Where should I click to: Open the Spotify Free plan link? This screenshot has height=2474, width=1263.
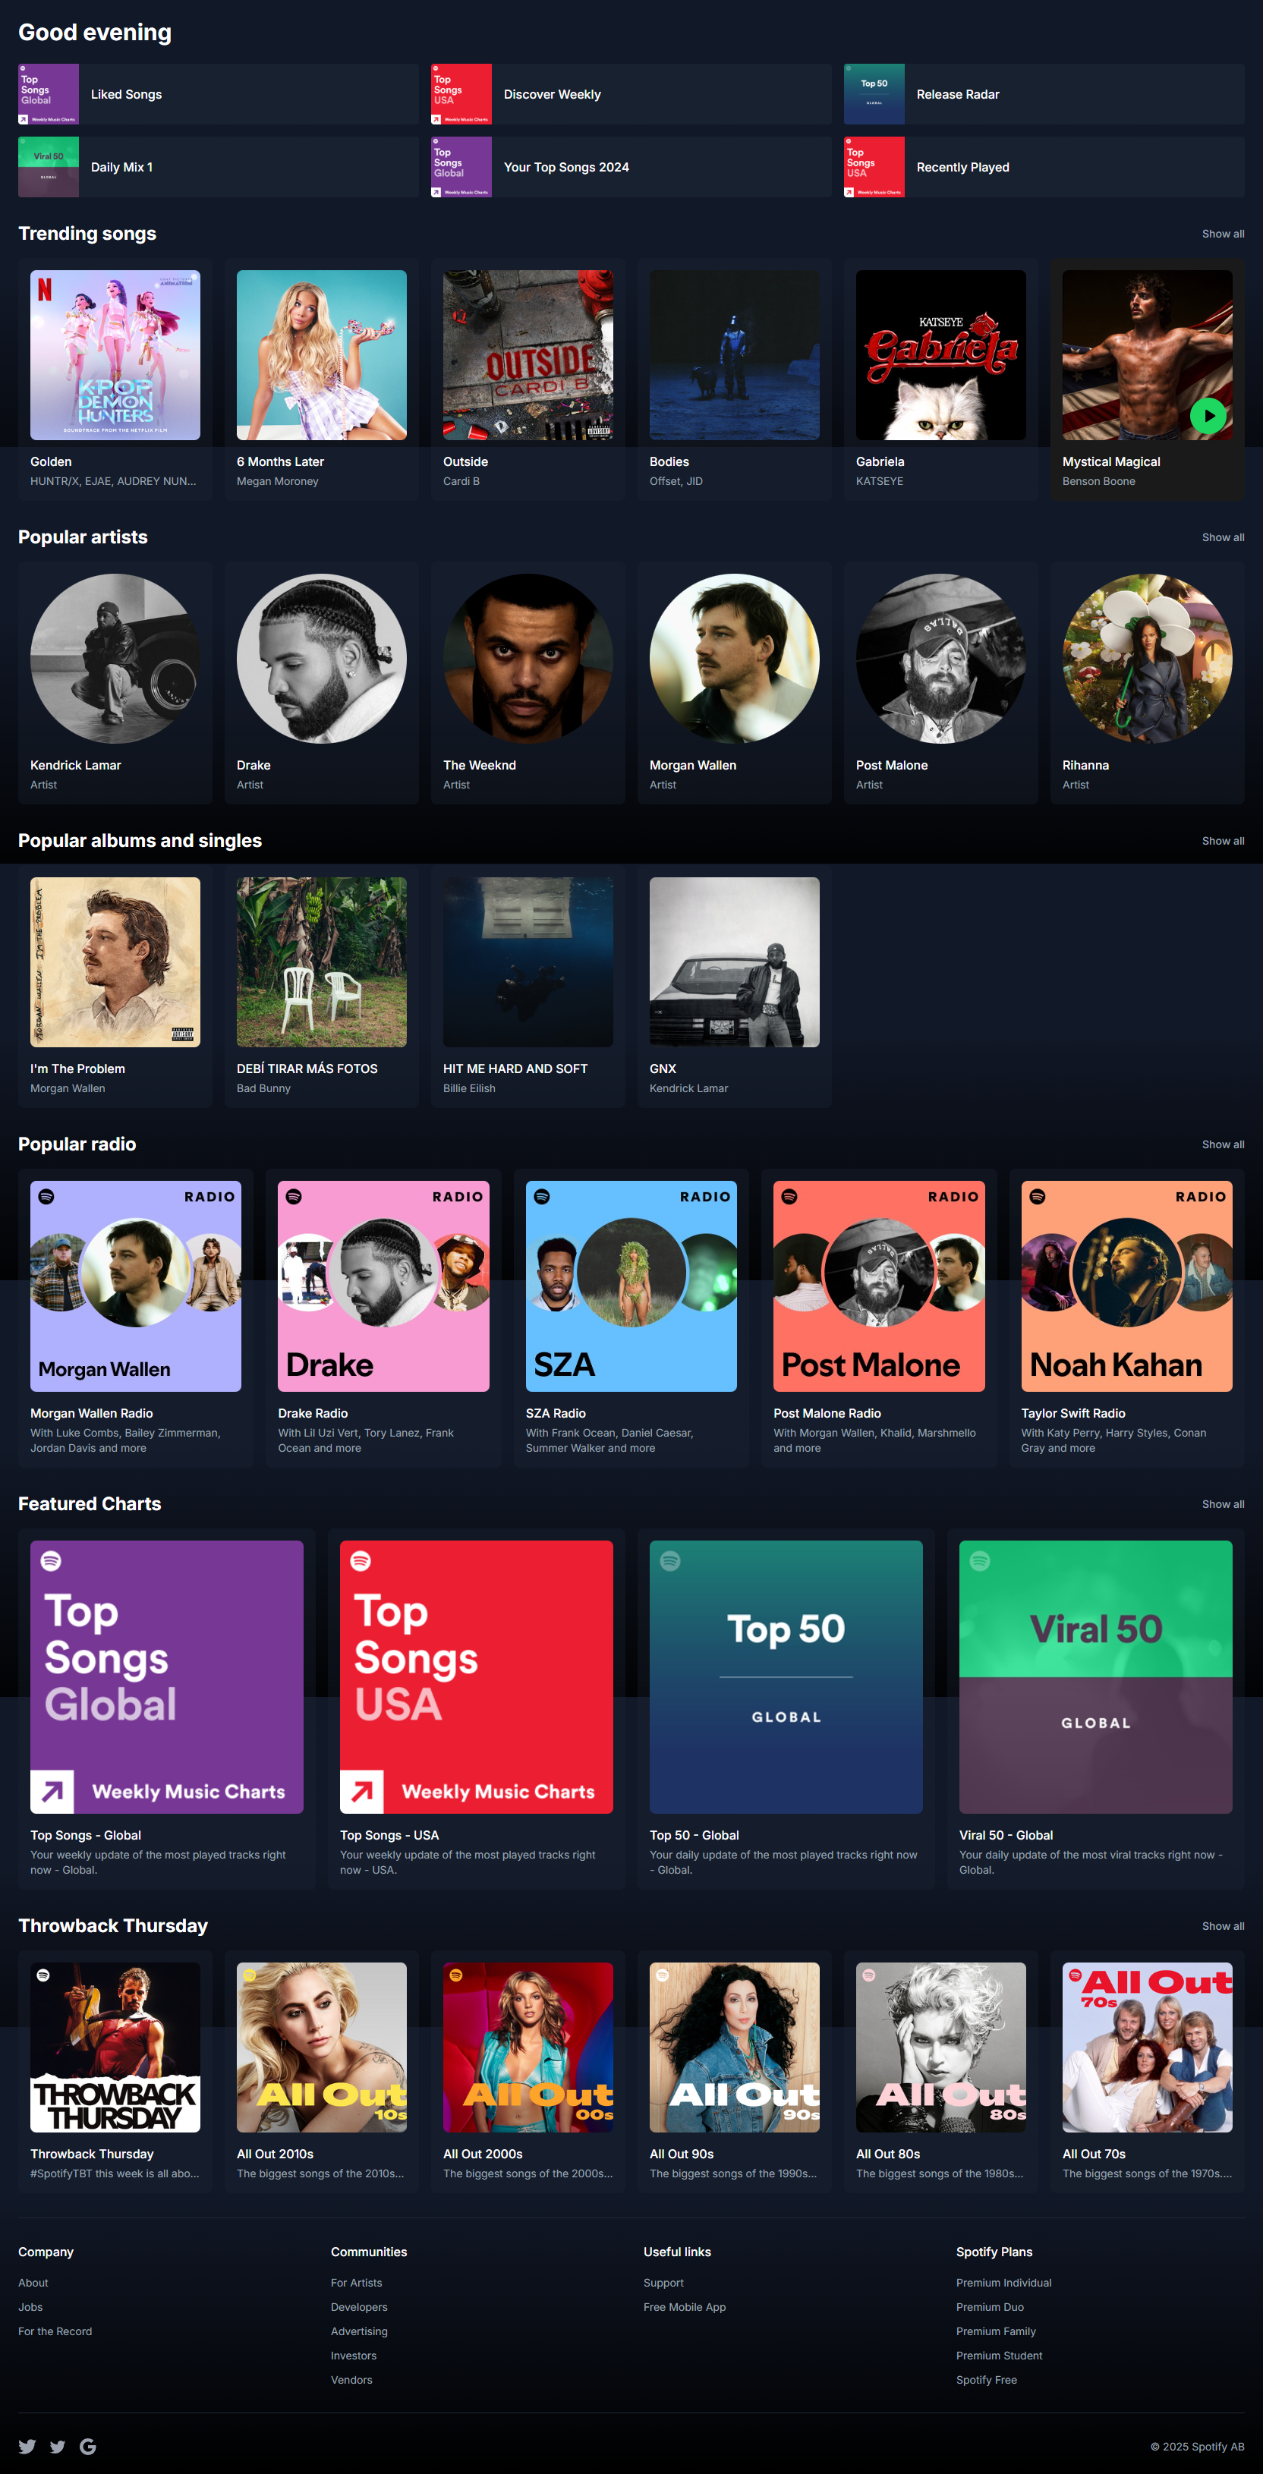pyautogui.click(x=987, y=2380)
